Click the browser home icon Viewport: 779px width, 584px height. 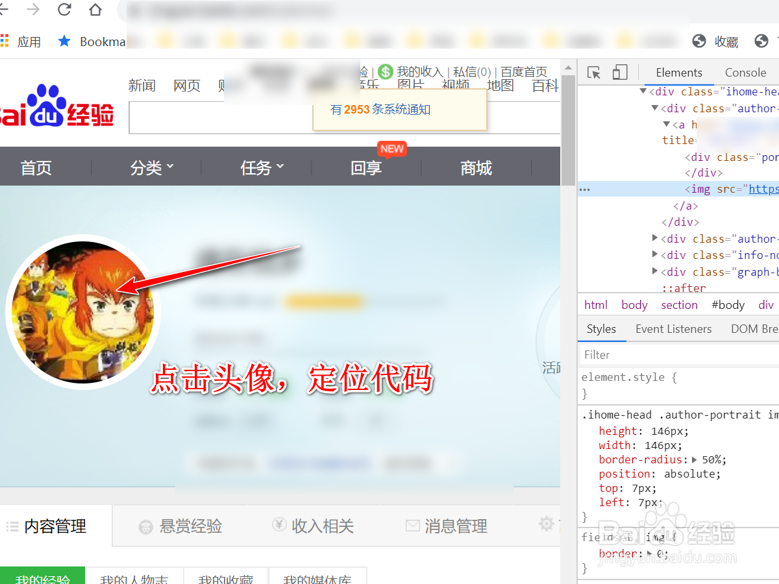tap(95, 10)
